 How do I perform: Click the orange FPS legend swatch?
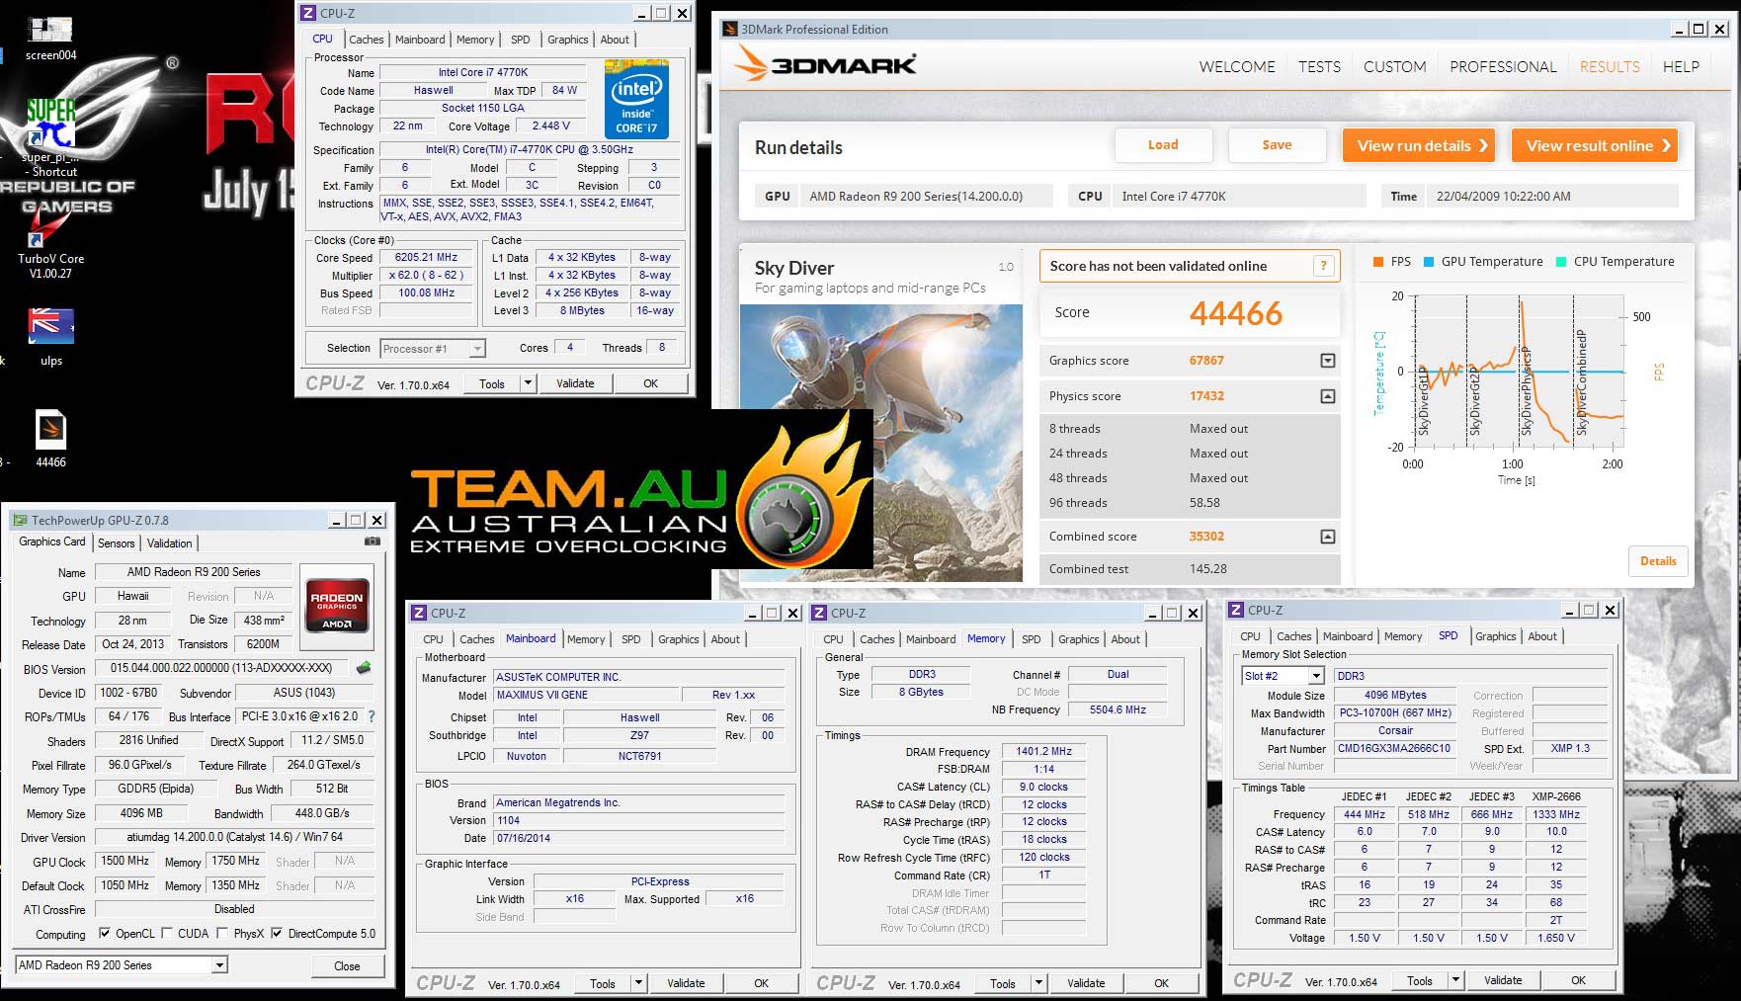pos(1378,262)
